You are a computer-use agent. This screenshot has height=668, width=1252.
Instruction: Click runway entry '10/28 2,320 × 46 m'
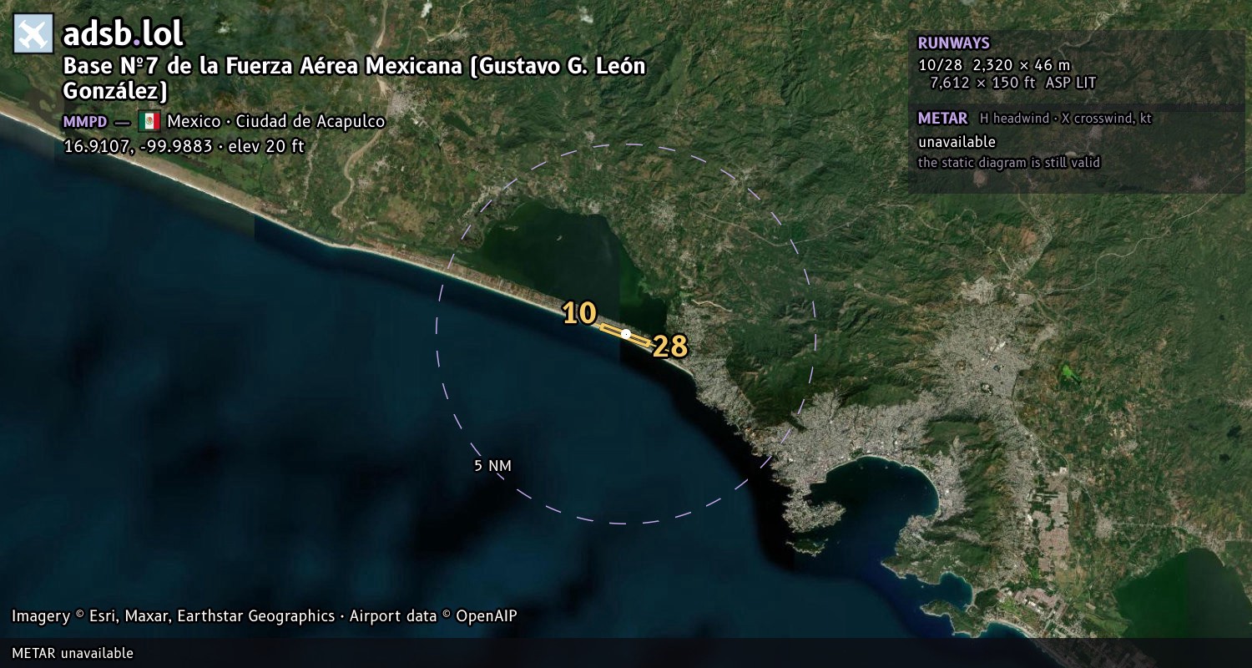[994, 65]
